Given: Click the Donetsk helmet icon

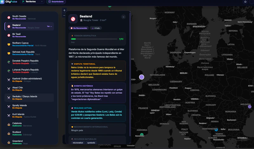Looking at the screenshot, I should point(9,62).
